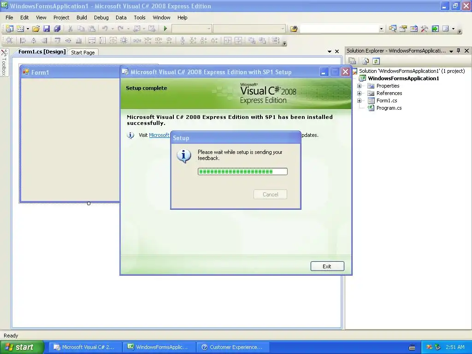Click the Save floppy disk icon
Screen dimensions: 472x354
[47, 29]
